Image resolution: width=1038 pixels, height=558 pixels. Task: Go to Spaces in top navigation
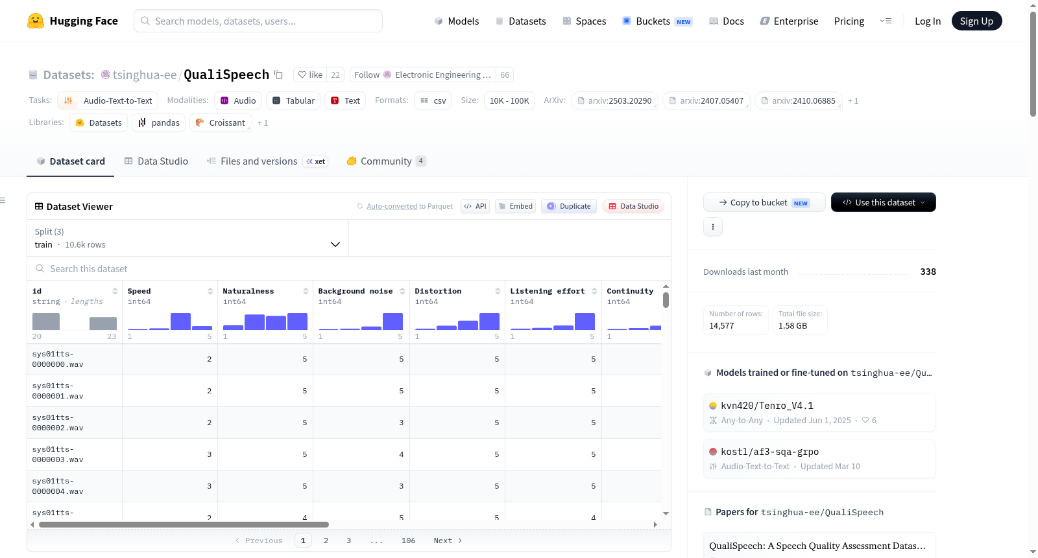(x=585, y=21)
